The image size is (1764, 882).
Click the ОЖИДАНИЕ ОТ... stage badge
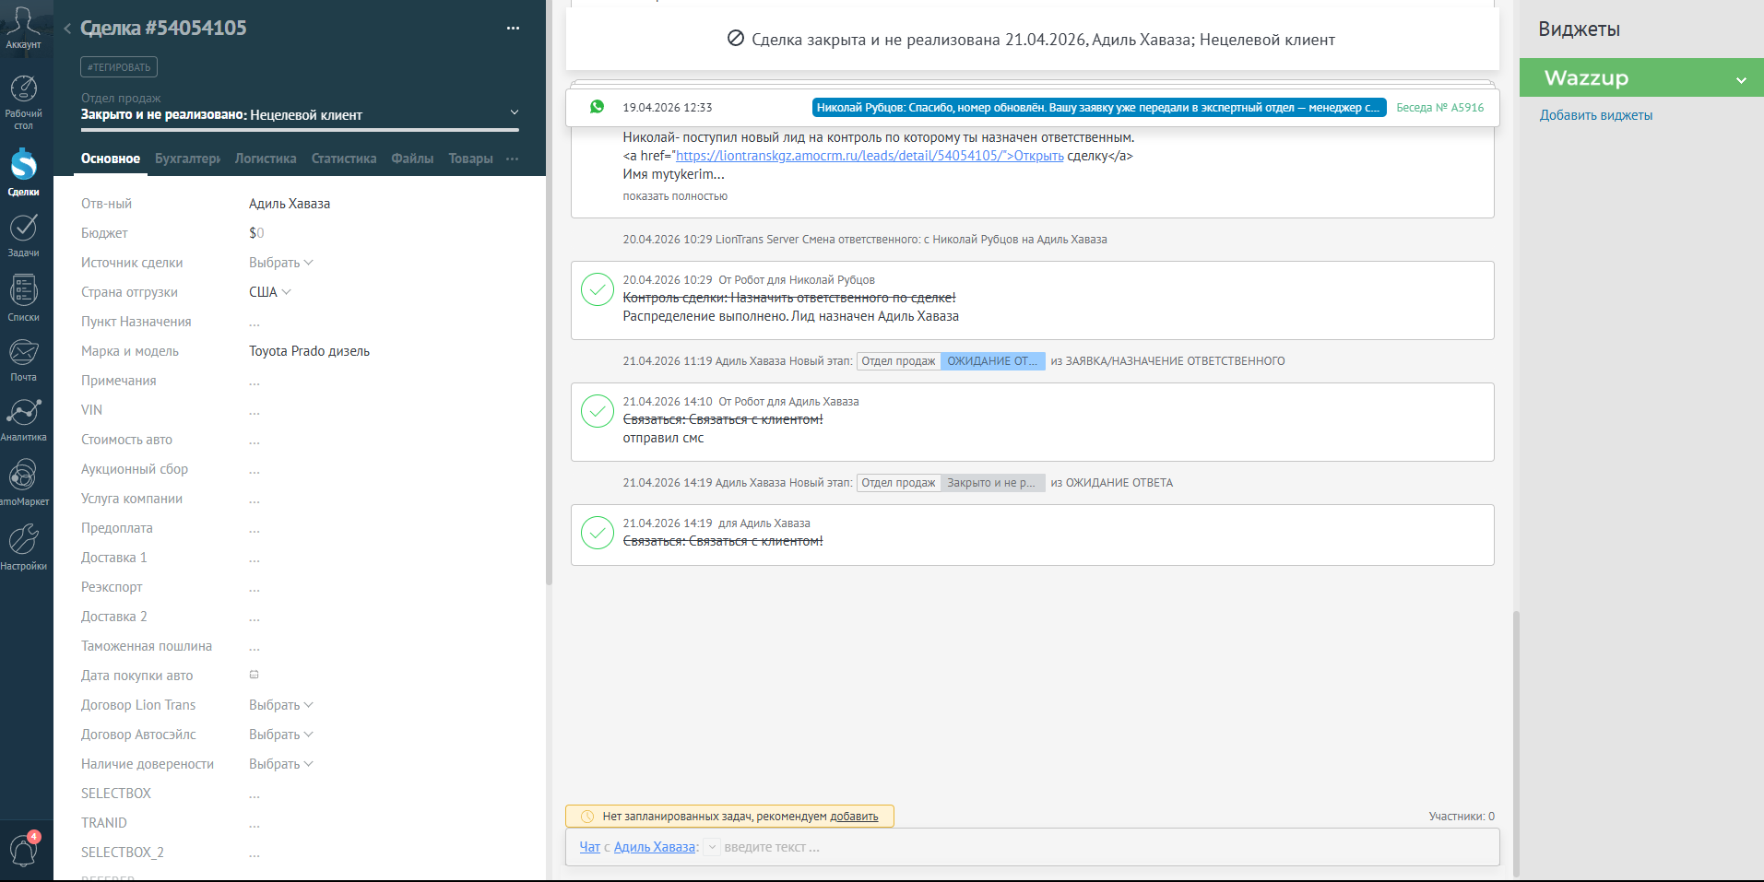(x=992, y=361)
